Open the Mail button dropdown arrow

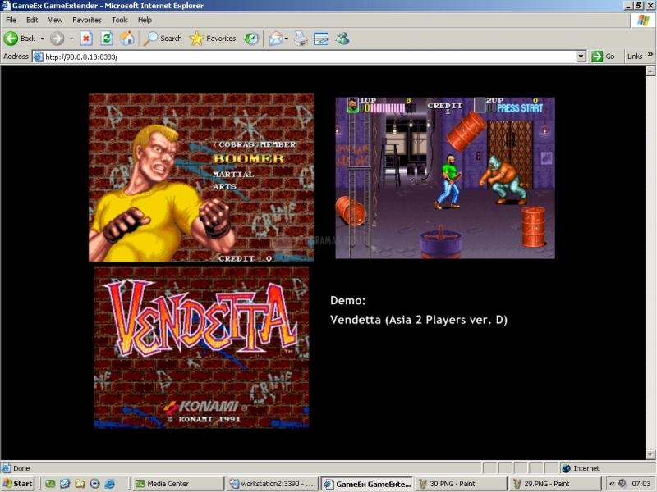[286, 39]
